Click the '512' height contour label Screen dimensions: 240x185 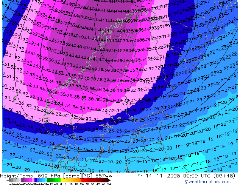[146, 82]
